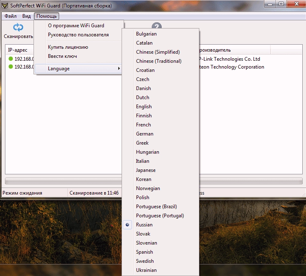Switch interface to French
Screen dimensions: 306x276
pyautogui.click(x=160, y=125)
